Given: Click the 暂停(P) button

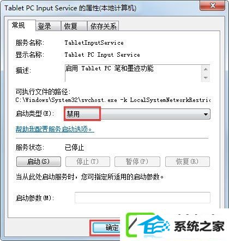Looking at the screenshot, I should click(x=137, y=161).
